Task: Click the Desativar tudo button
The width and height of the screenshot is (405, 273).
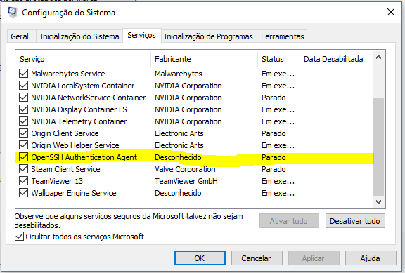Action: [355, 221]
